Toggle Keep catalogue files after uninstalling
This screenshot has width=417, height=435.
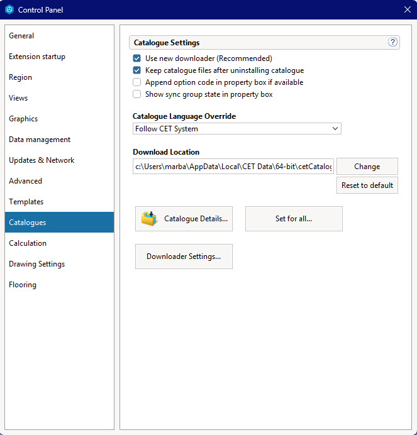coord(137,70)
